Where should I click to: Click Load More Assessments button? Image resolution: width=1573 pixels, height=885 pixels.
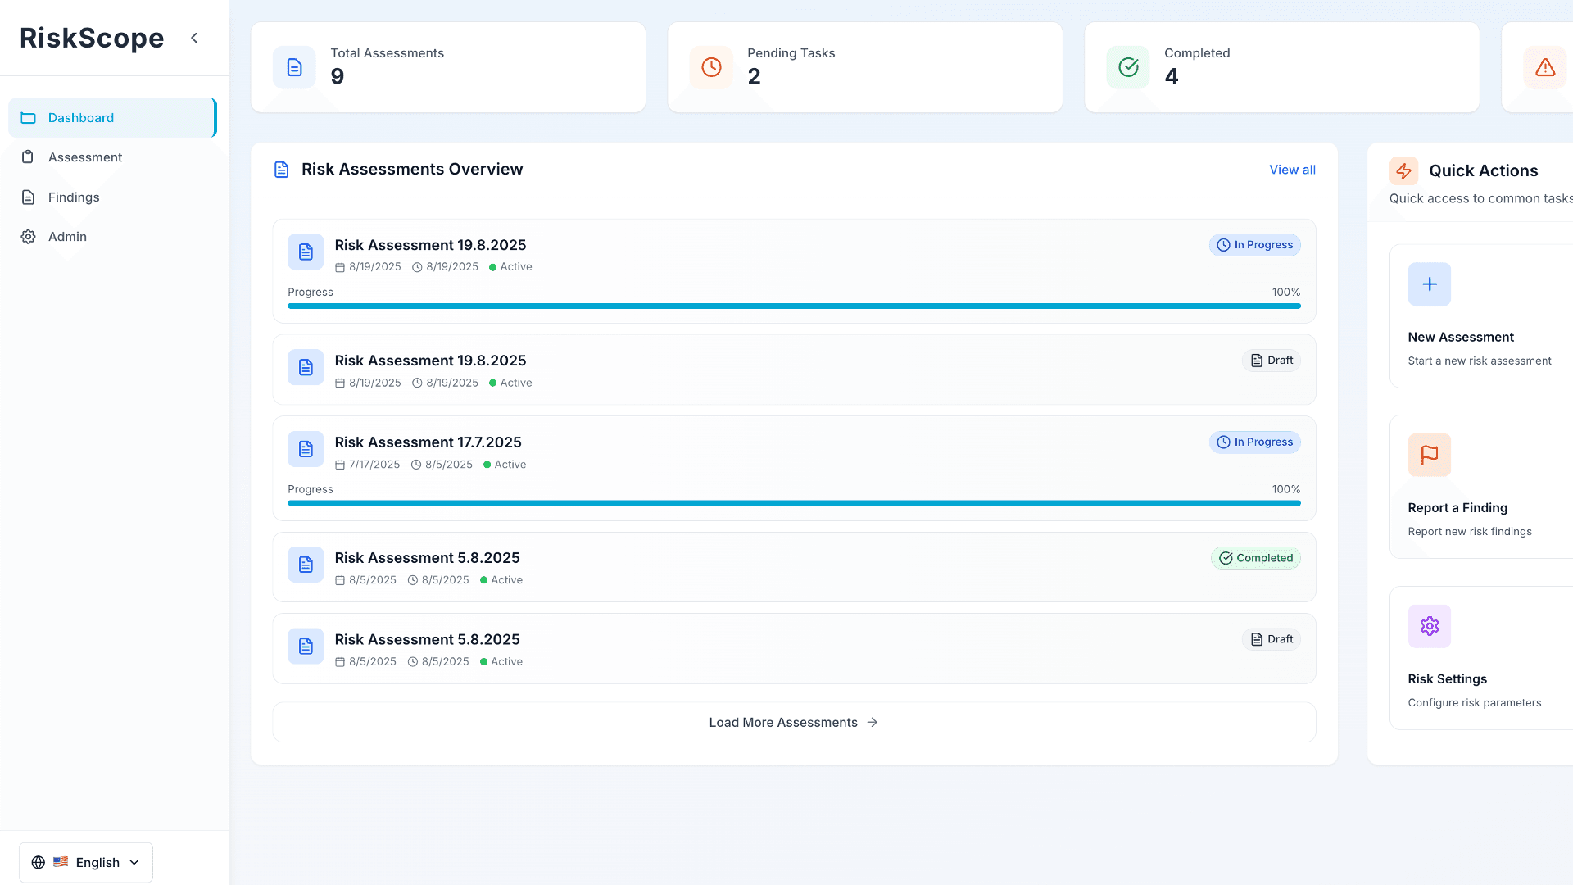(794, 722)
